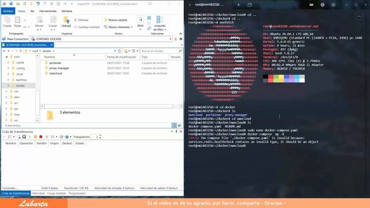Click the Upload icon in the ribbon
The width and height of the screenshot is (370, 208).
(66, 20)
